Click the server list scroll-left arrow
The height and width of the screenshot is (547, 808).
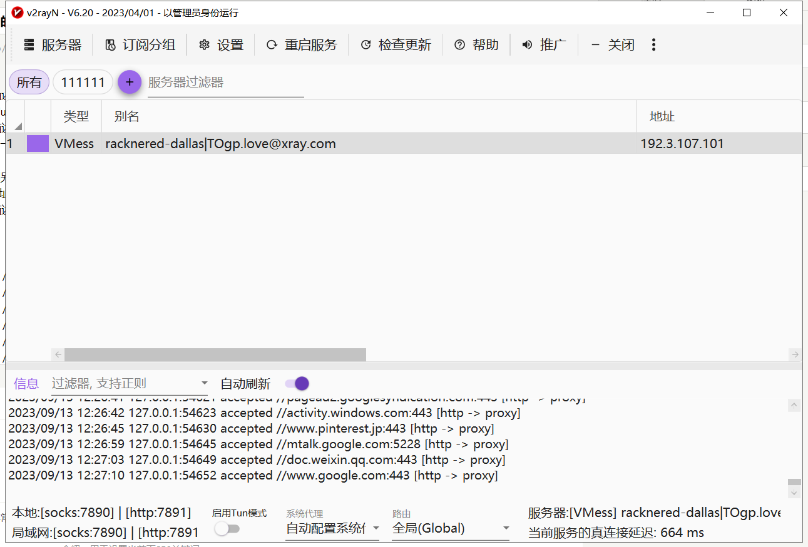58,354
